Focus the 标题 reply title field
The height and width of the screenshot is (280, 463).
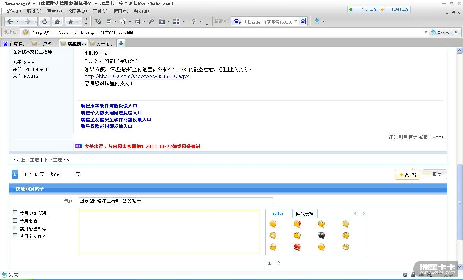click(176, 201)
